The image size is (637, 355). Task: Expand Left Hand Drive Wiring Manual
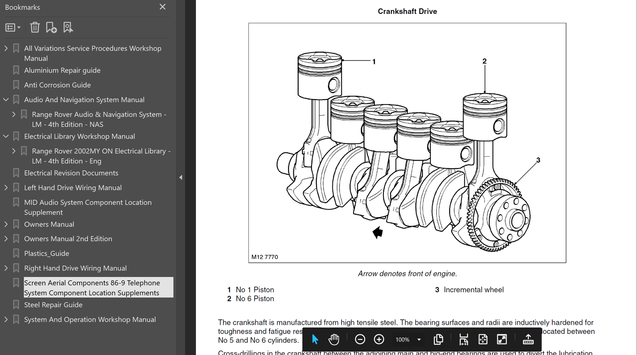6,188
